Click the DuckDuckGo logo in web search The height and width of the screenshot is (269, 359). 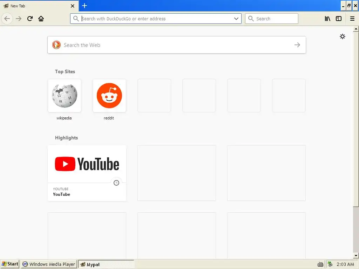coord(56,45)
